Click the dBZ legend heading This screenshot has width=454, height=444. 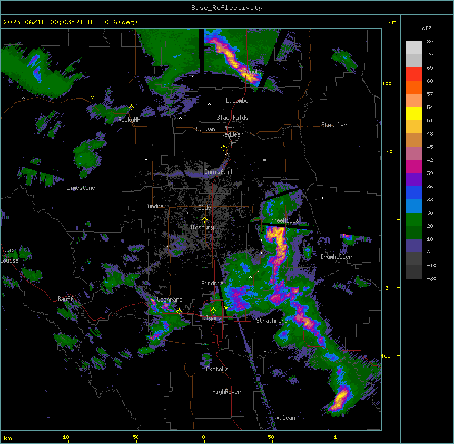tap(427, 28)
